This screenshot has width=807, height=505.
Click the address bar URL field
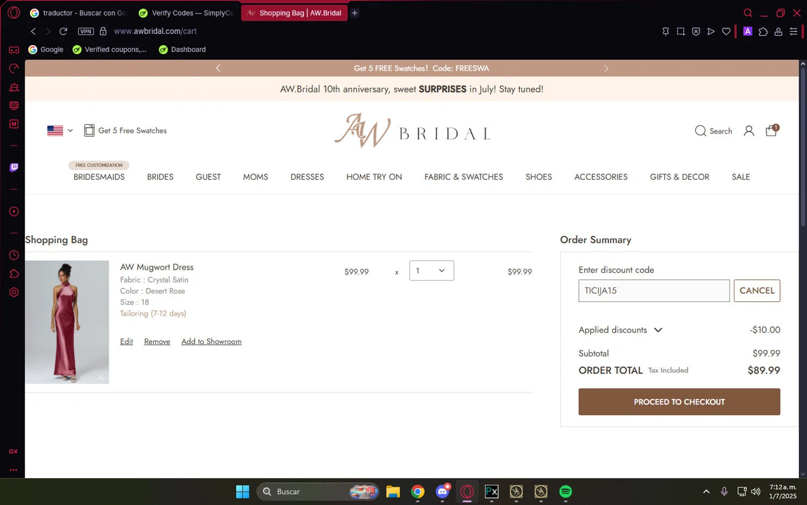(155, 31)
